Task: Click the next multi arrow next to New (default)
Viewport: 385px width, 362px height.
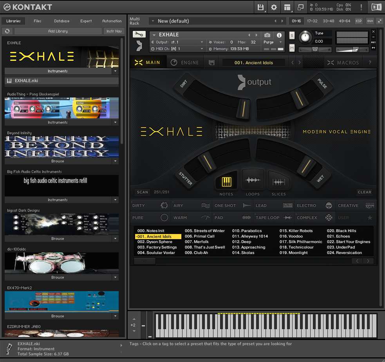Action: (282, 21)
